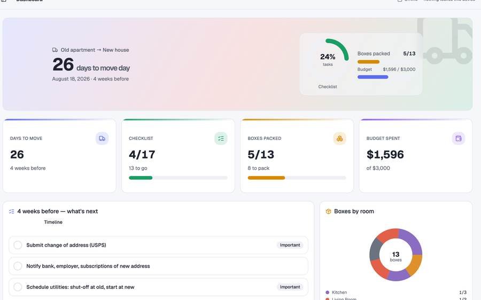
Task: Click the 'Boxes by room' heading
Action: tap(354, 211)
